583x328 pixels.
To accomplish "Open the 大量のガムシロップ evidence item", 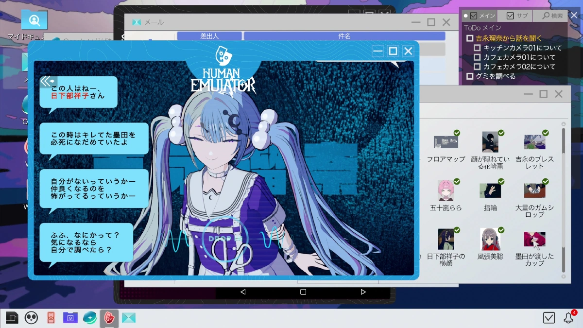I will [x=534, y=199].
